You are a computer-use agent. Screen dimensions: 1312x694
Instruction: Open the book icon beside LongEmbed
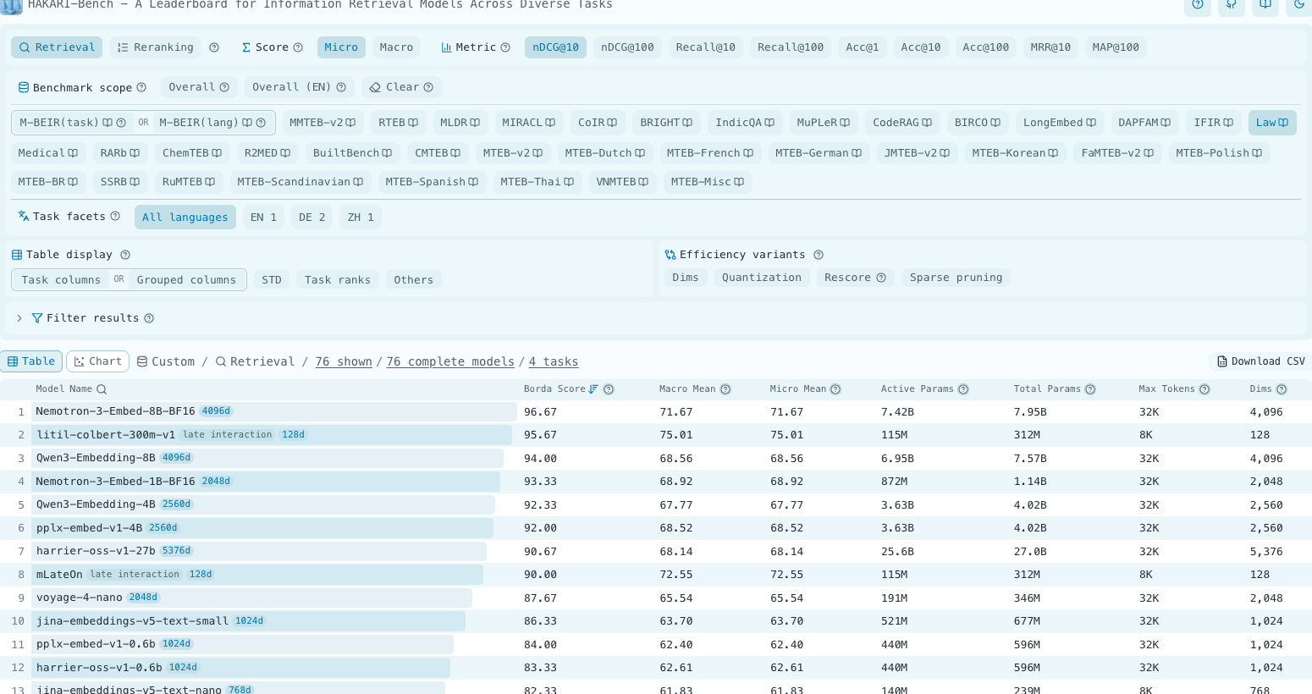(1091, 123)
